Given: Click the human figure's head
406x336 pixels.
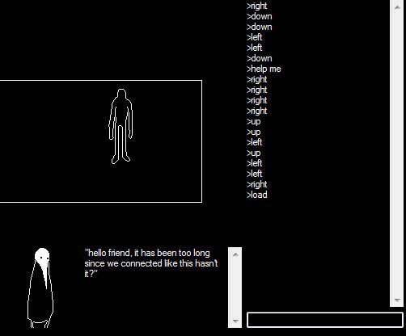Looking at the screenshot, I should coord(121,94).
